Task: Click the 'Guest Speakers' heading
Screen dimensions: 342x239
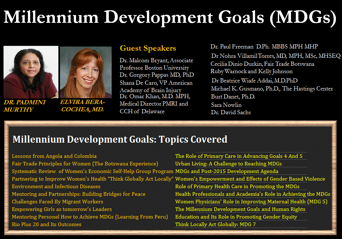Action: (x=148, y=48)
